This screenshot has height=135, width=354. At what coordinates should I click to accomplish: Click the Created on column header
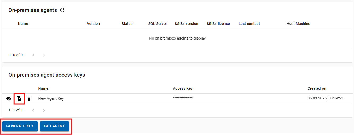(317, 88)
